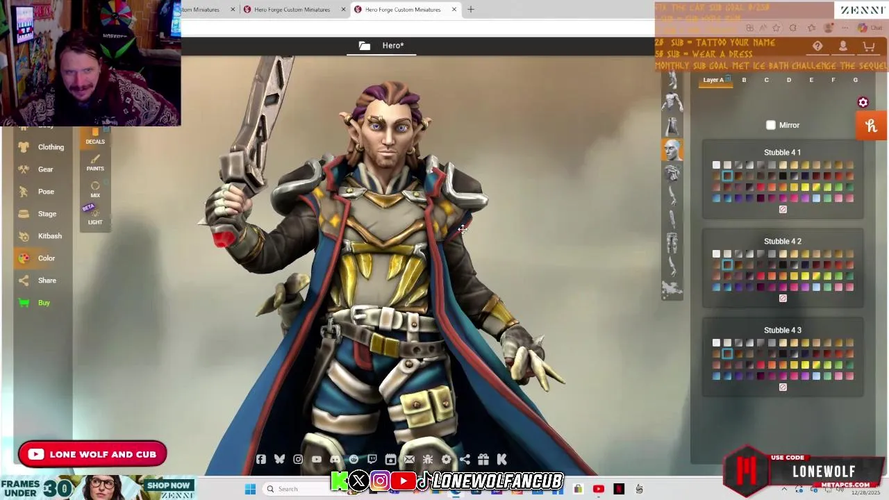
Task: Pick first white swatch in Stubble 4 1
Action: pos(716,165)
